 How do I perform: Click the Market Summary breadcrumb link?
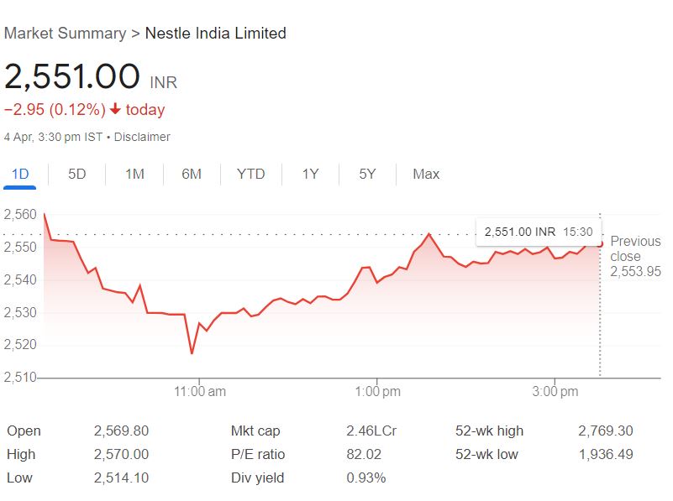(64, 34)
